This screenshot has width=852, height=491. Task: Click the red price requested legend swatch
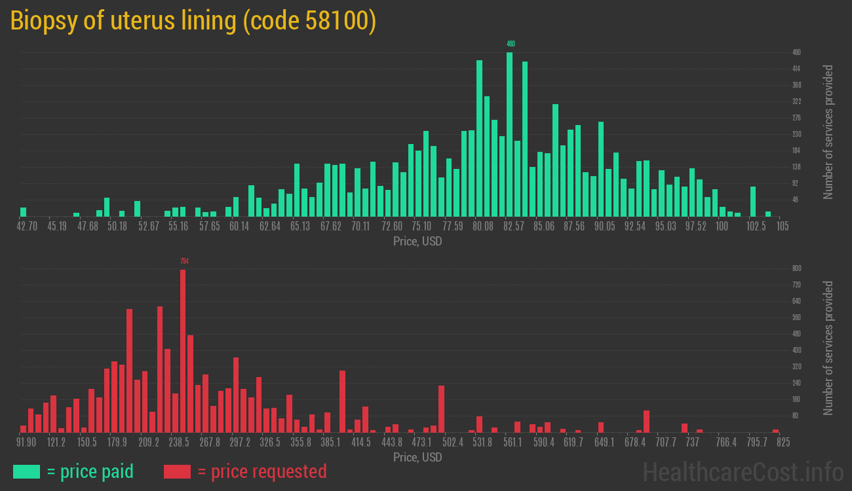coord(177,471)
